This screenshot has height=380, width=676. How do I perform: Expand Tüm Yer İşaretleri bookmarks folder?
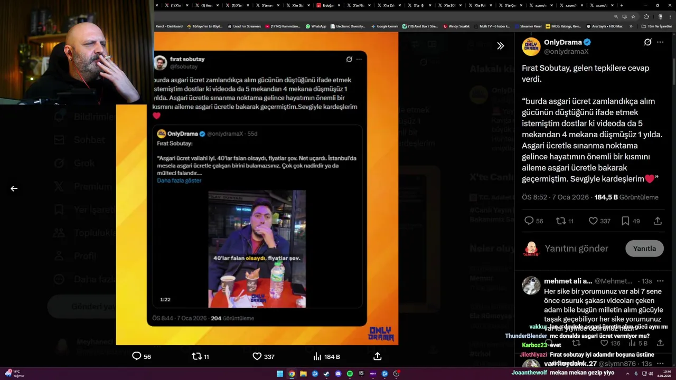pos(656,26)
